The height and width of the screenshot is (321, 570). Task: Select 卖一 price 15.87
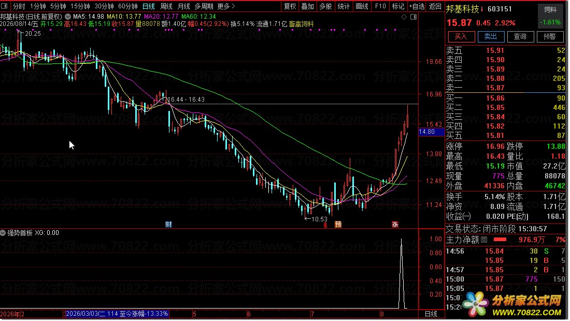[x=495, y=88]
